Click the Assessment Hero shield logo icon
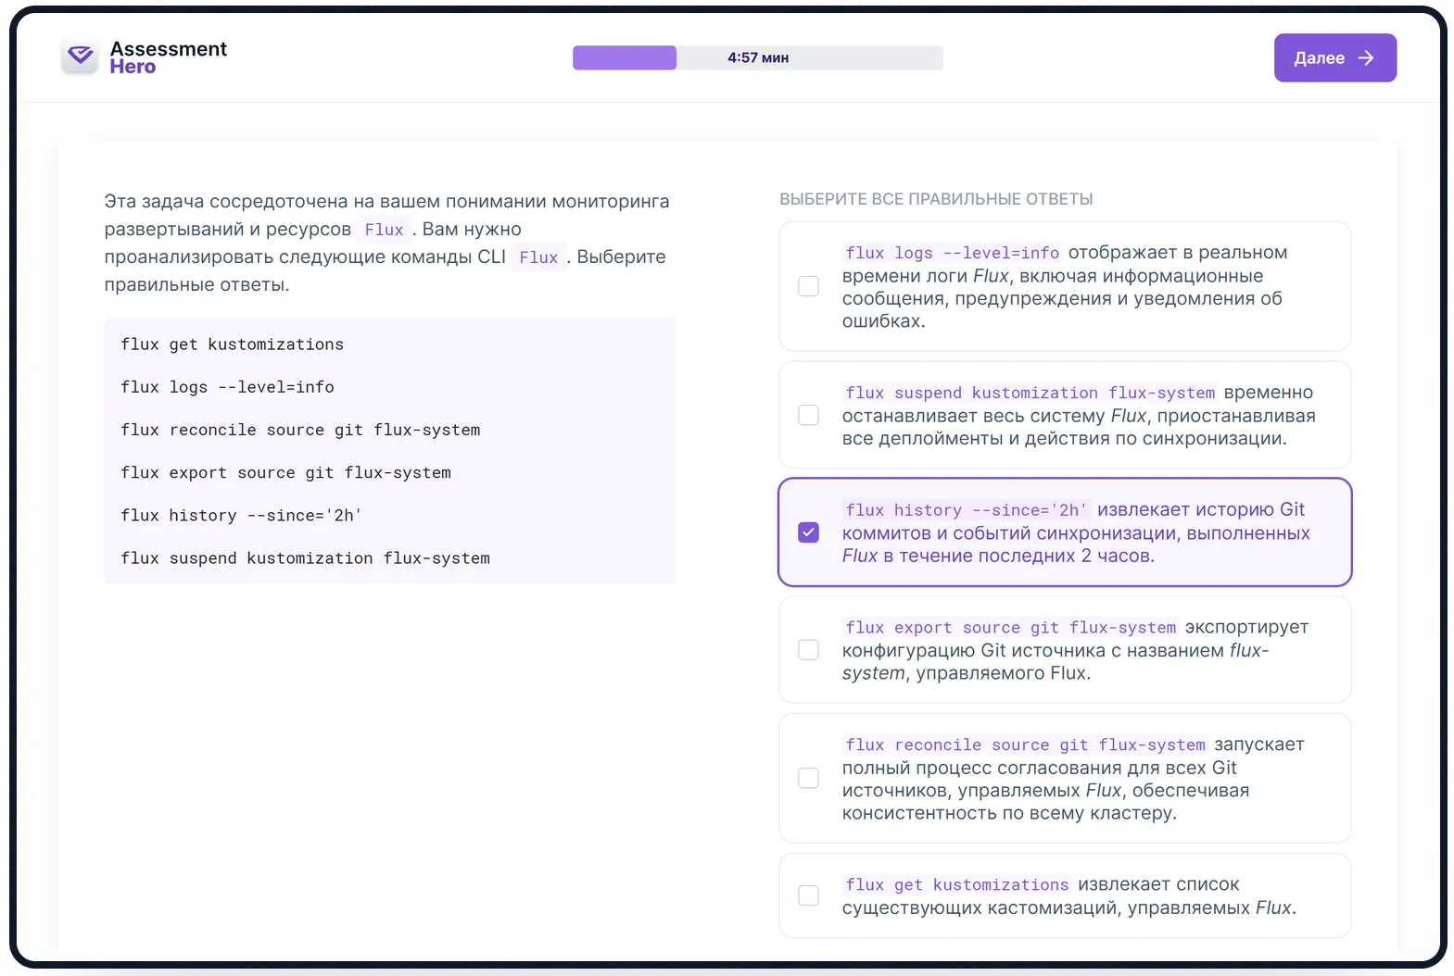 pos(81,57)
